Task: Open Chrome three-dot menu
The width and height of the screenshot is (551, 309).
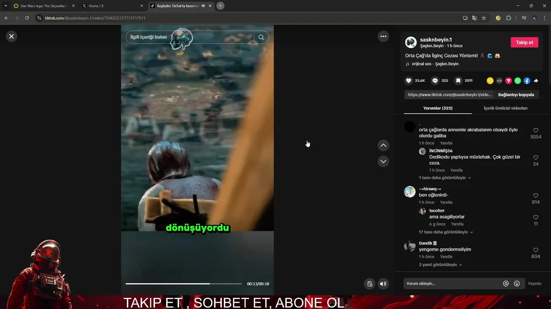Action: [545, 18]
